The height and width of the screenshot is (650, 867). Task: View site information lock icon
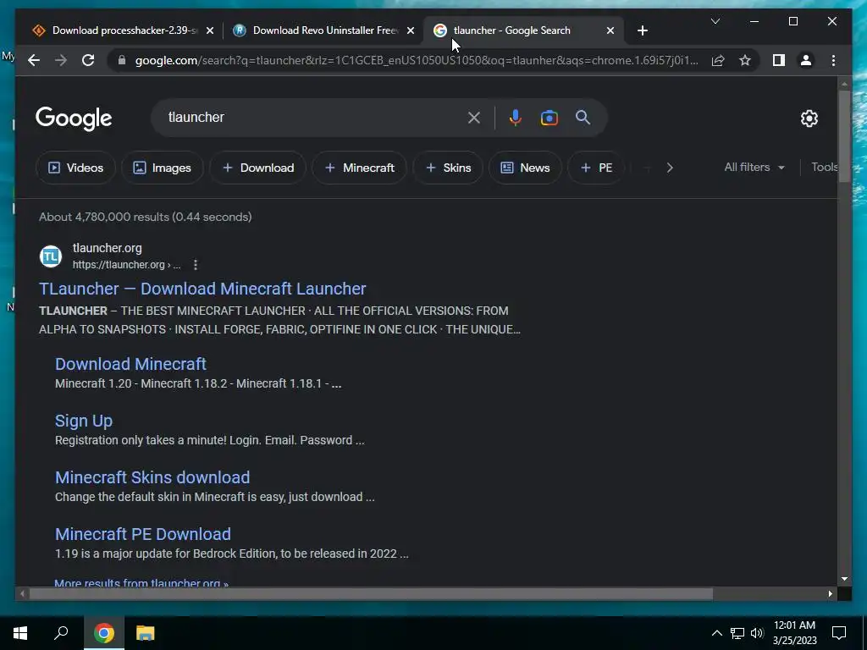coord(122,60)
